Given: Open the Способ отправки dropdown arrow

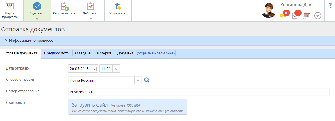Looking at the screenshot, I should 138,80.
